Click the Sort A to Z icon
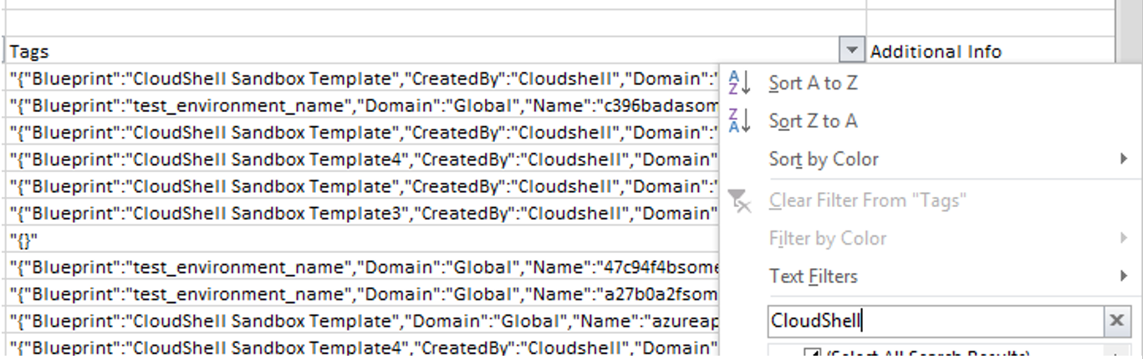 pos(740,83)
